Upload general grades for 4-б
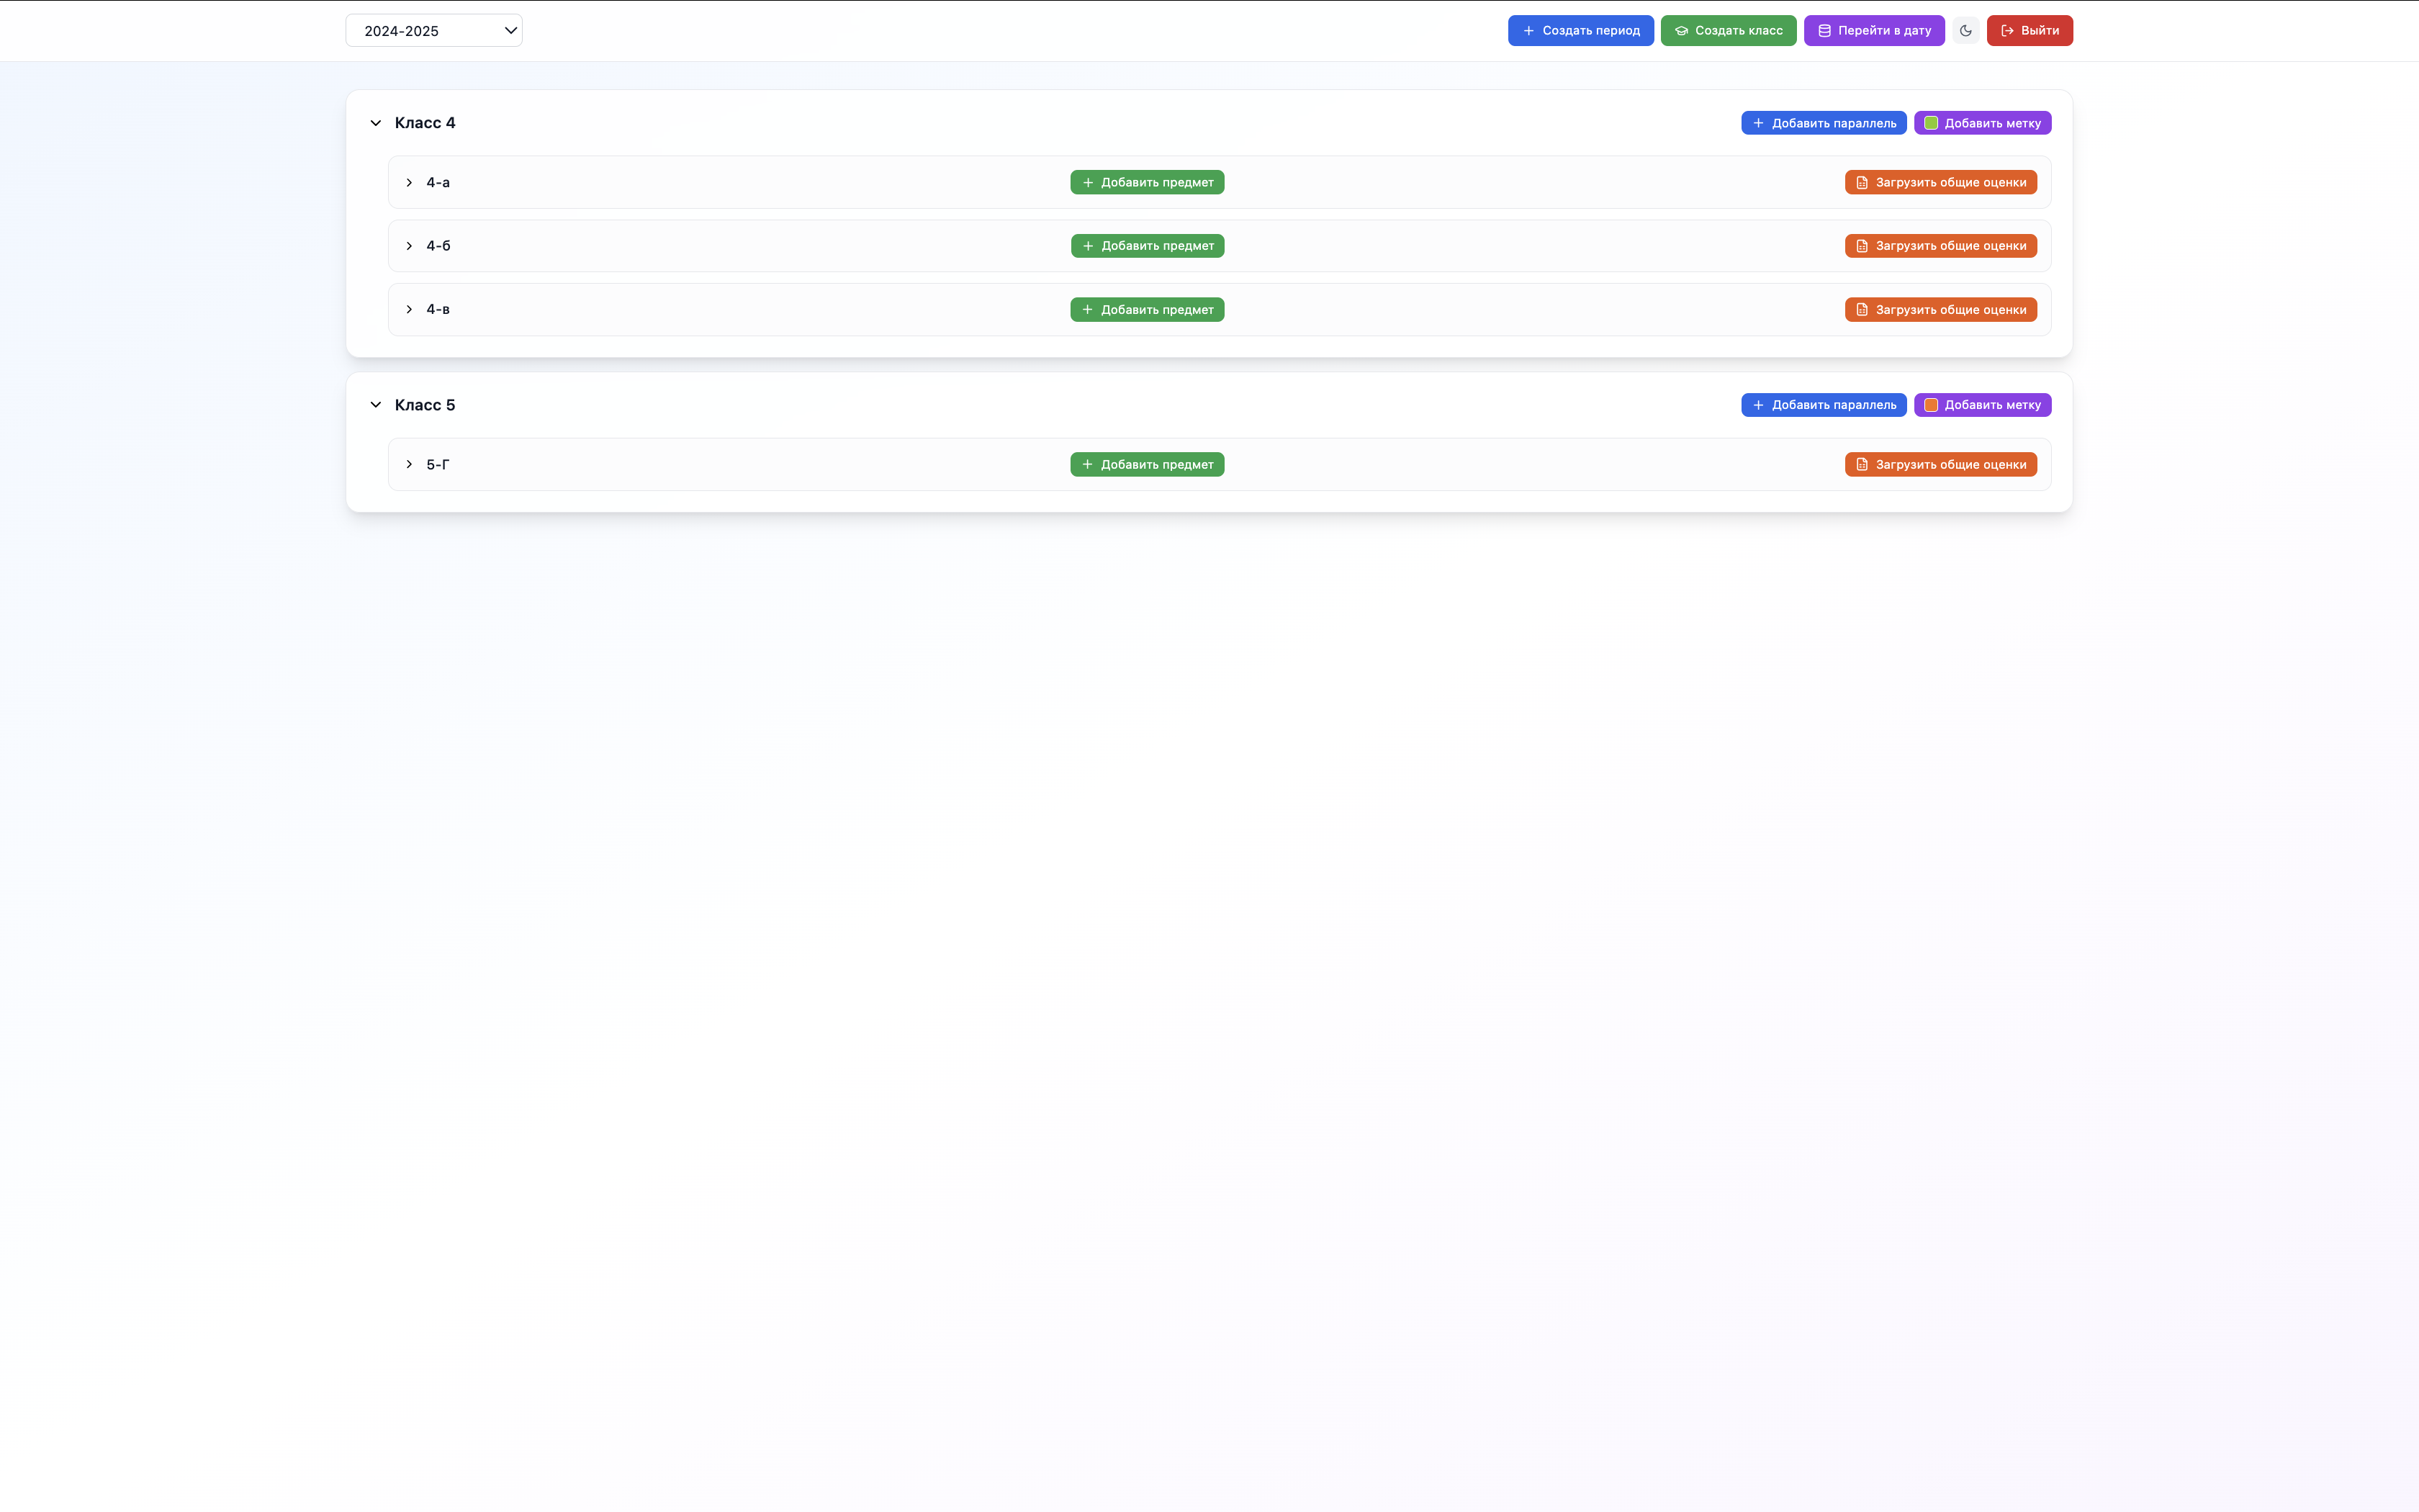The image size is (2419, 1512). tap(1940, 246)
